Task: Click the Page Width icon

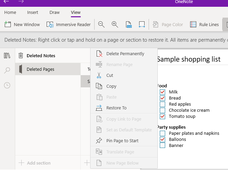Action: click(x=142, y=24)
